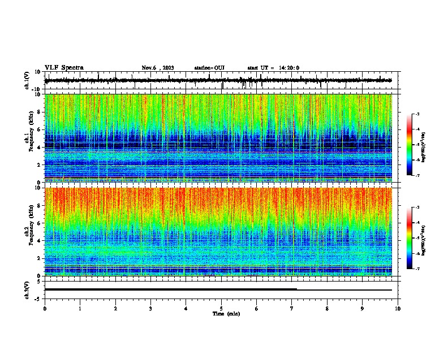Click the time axis tick label "10"

[398, 309]
